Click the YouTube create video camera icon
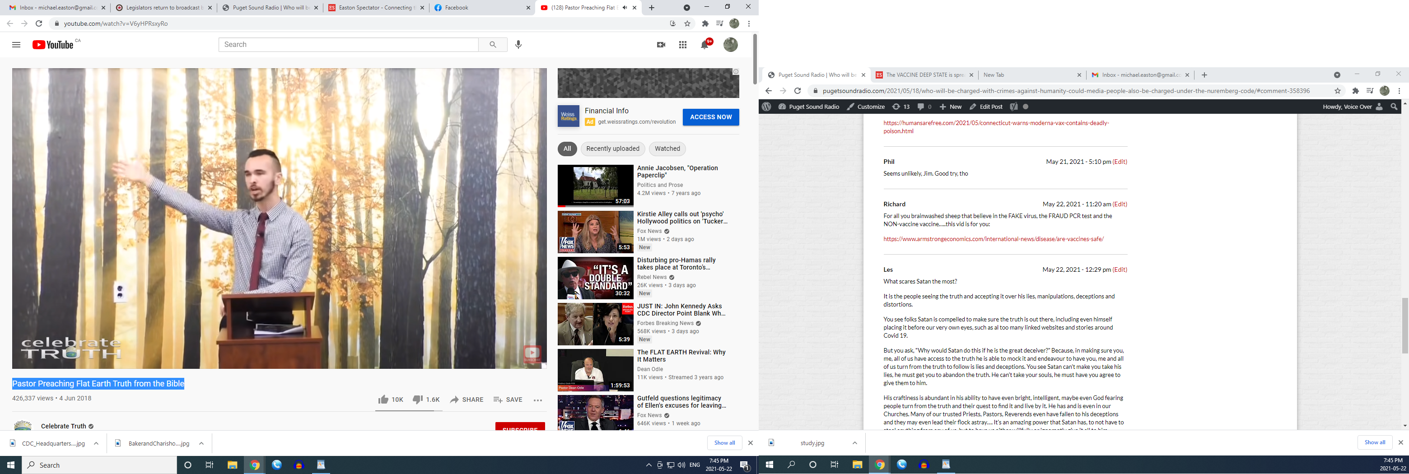This screenshot has width=1409, height=474. coord(661,45)
